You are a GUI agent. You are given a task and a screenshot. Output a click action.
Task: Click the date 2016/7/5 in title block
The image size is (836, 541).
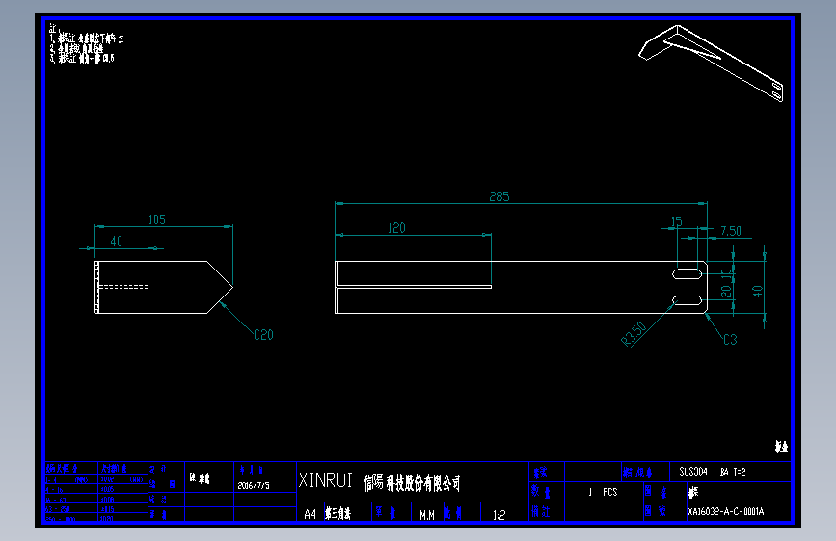pyautogui.click(x=254, y=485)
